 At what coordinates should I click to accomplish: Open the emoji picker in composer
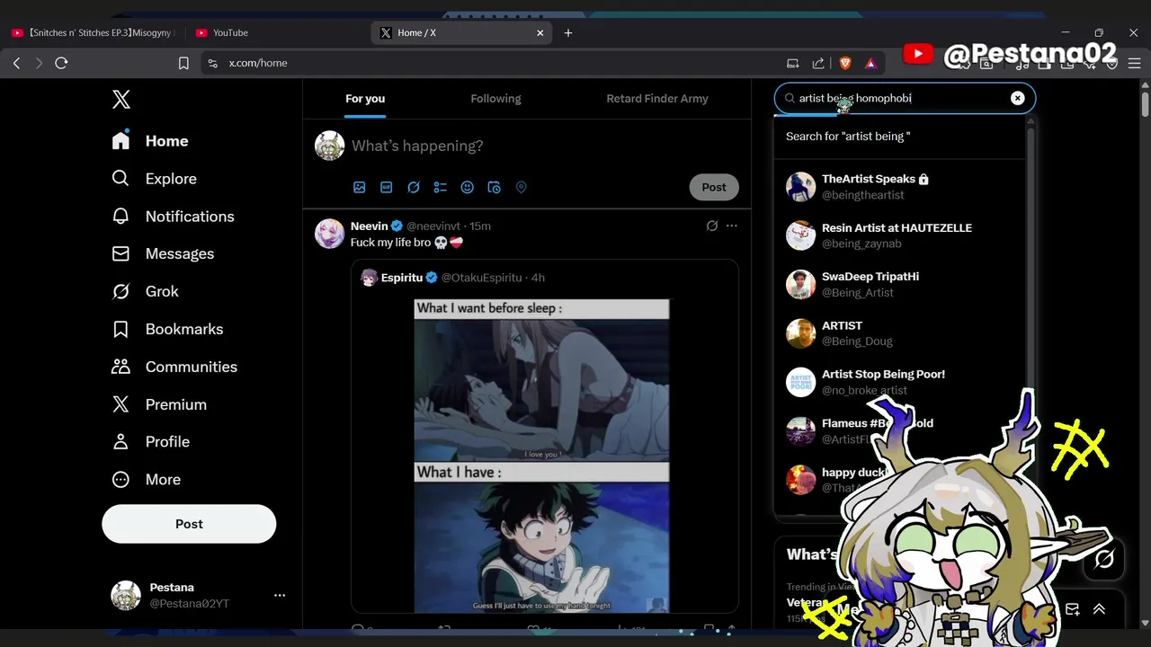click(468, 187)
